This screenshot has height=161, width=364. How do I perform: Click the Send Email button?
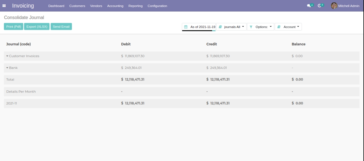61,27
